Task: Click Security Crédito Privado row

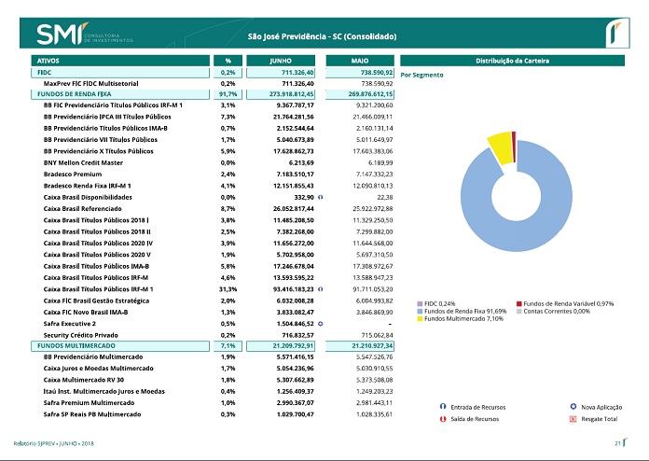Action: click(81, 335)
